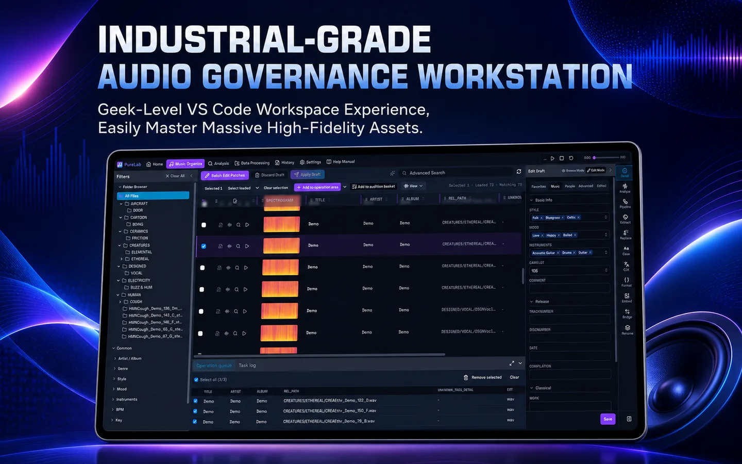Open the CJK tool in right sidebar
Screen dimensions: 742x464
click(627, 266)
